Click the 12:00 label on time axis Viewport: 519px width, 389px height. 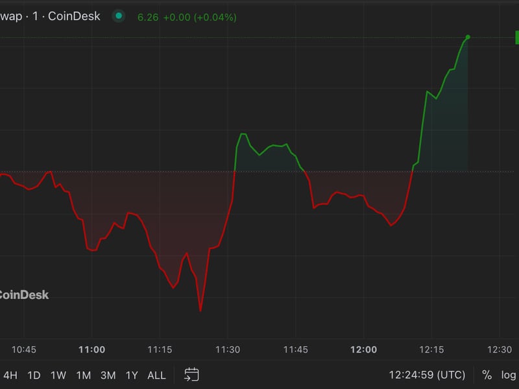pos(363,349)
